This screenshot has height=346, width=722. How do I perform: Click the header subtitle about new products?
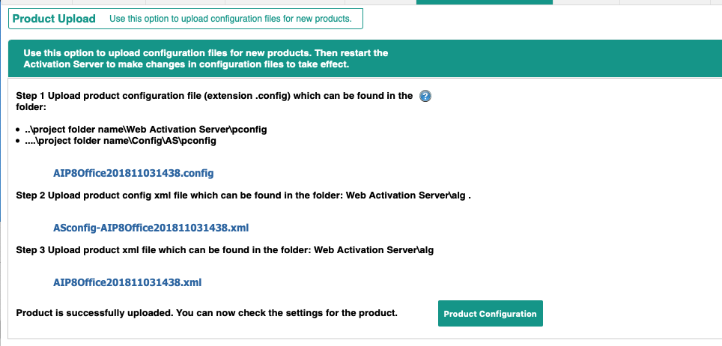pyautogui.click(x=231, y=19)
